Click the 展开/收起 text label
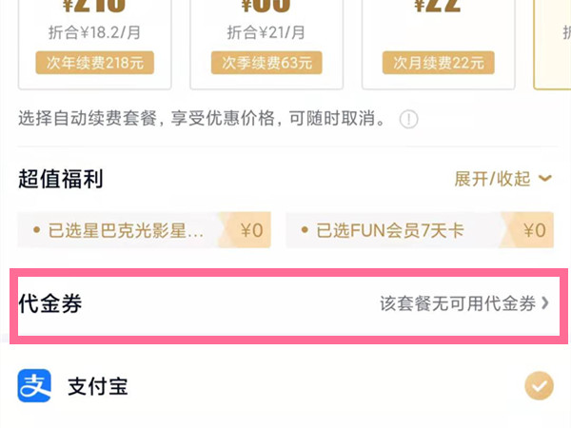This screenshot has width=571, height=428. (492, 179)
